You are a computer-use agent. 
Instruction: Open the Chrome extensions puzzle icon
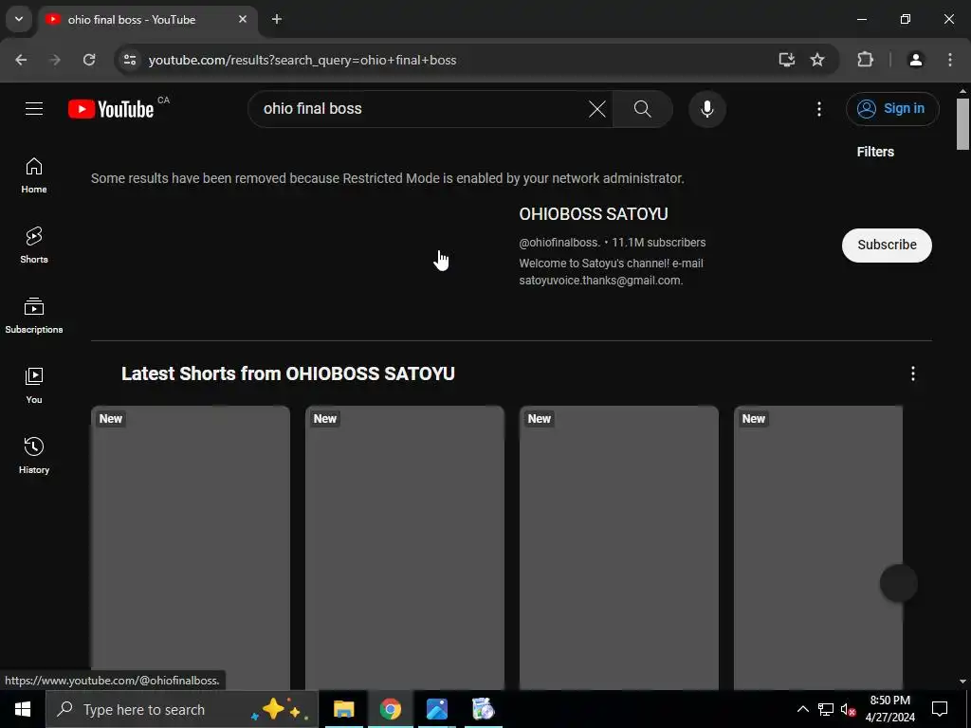point(865,60)
